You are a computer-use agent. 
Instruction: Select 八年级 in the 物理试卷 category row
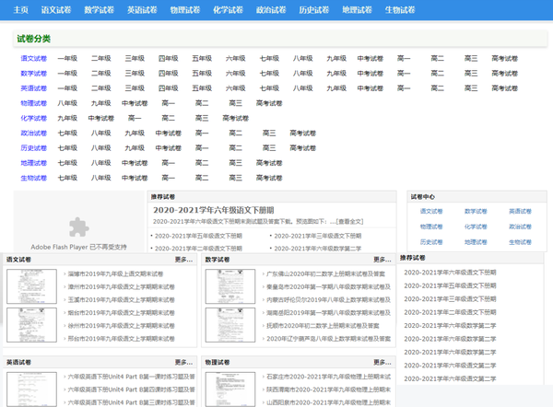click(x=67, y=103)
